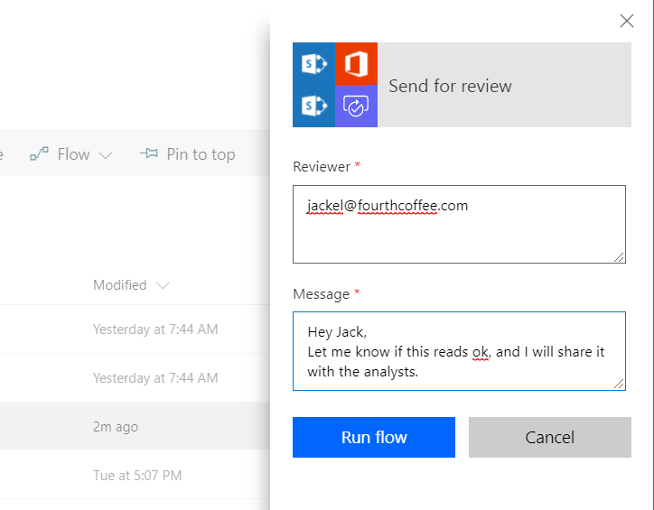Click the Modified column header
Screen dimensions: 654x510
[119, 285]
